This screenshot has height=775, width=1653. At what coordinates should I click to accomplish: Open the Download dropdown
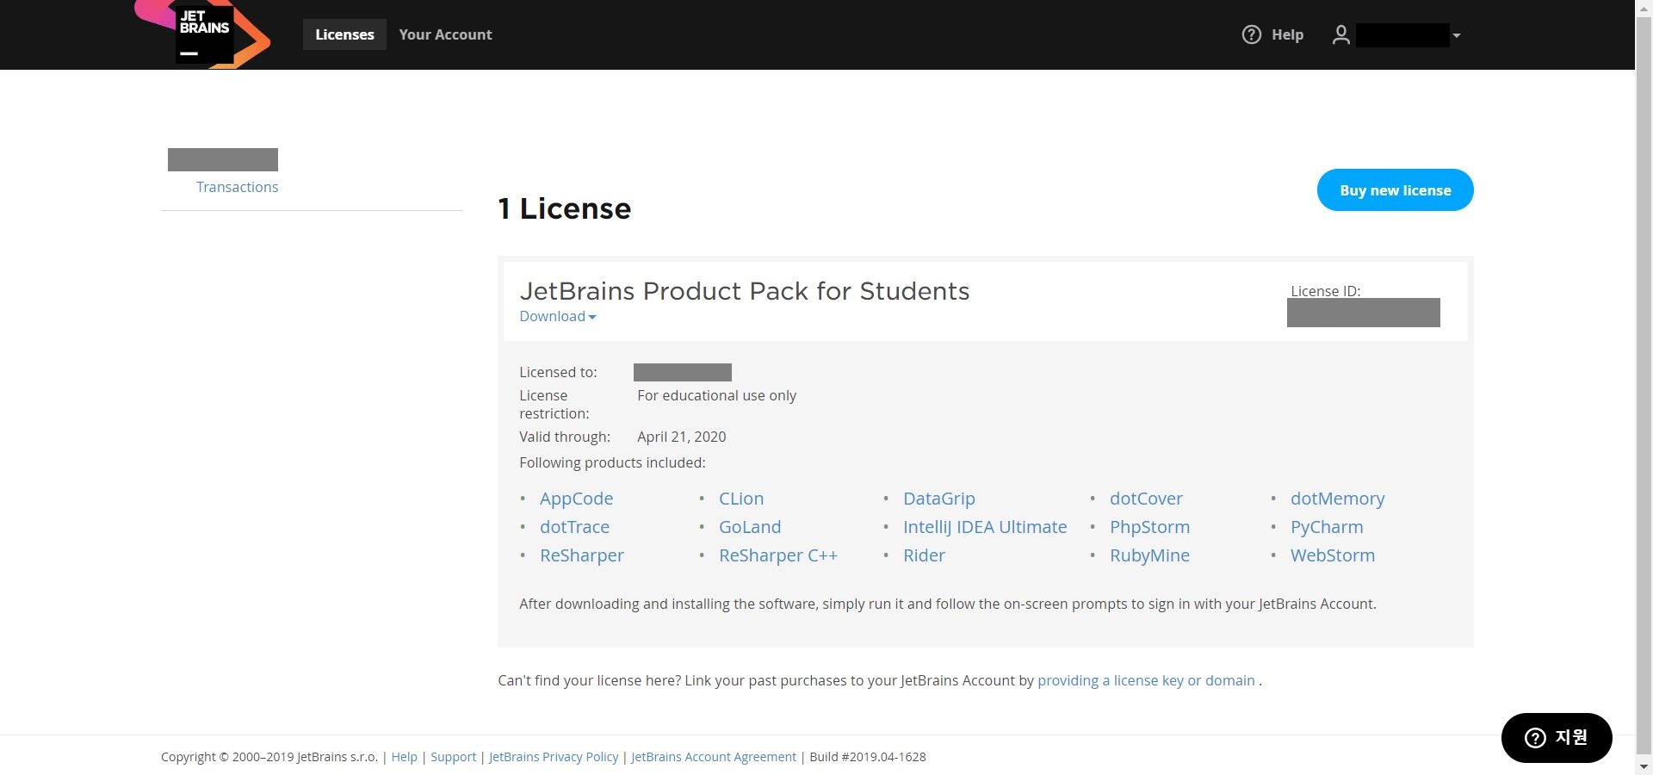click(x=558, y=316)
